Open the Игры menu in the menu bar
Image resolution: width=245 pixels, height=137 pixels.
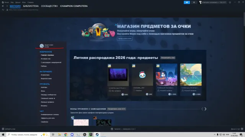(x=24, y=2)
